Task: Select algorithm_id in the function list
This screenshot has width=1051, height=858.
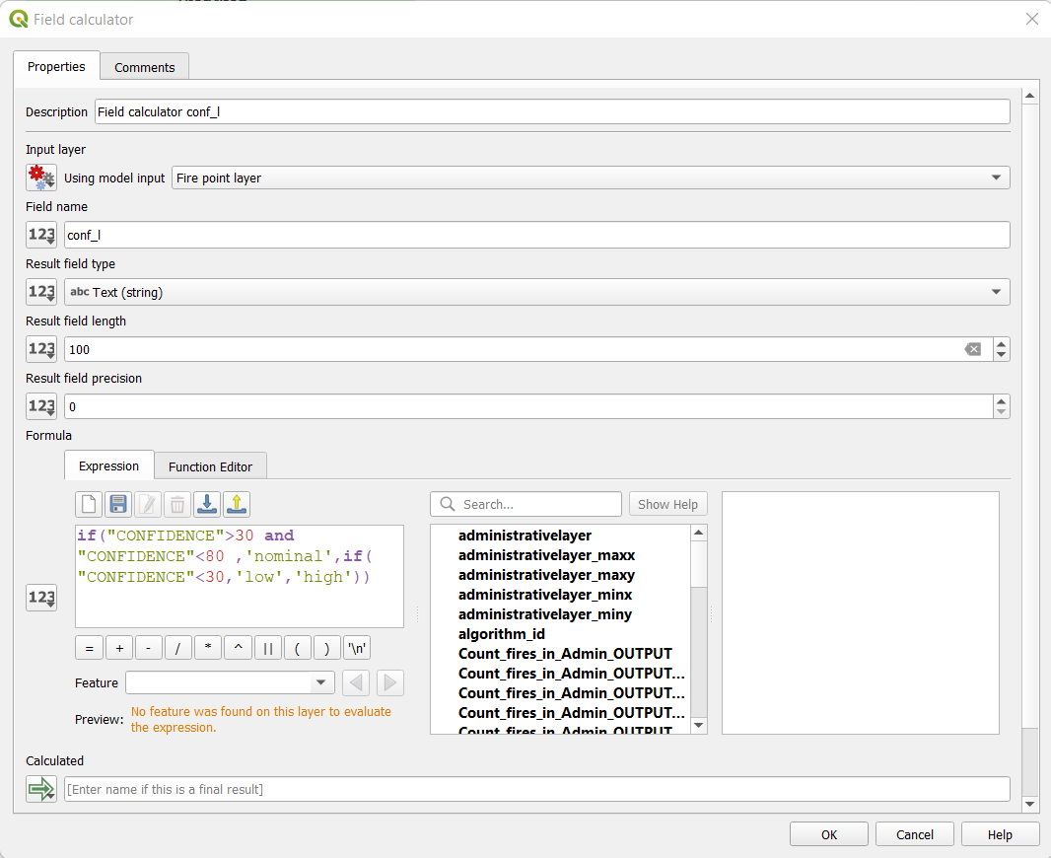Action: pyautogui.click(x=501, y=634)
